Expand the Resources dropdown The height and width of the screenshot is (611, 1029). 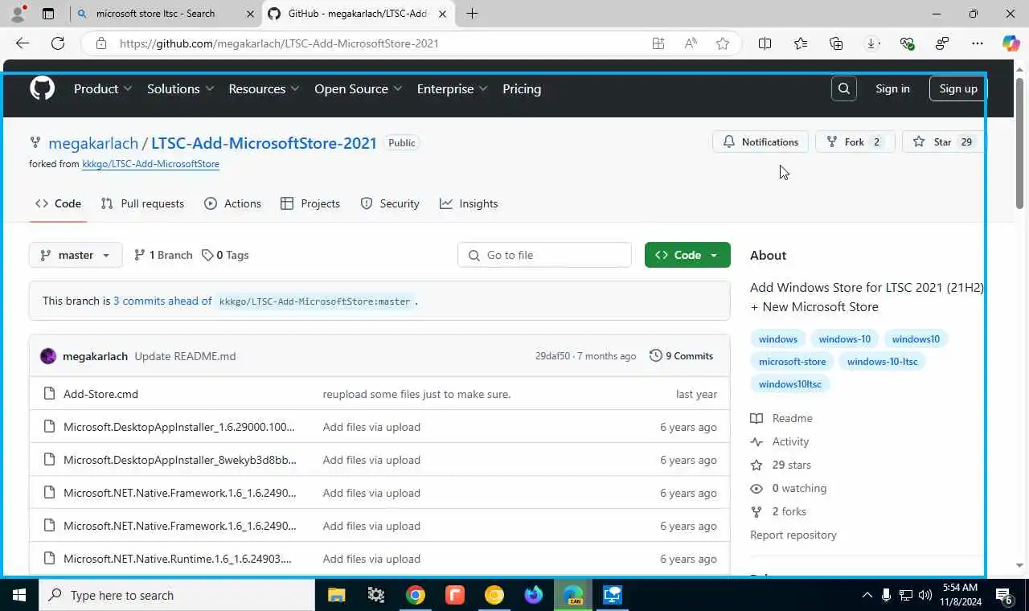(x=264, y=88)
